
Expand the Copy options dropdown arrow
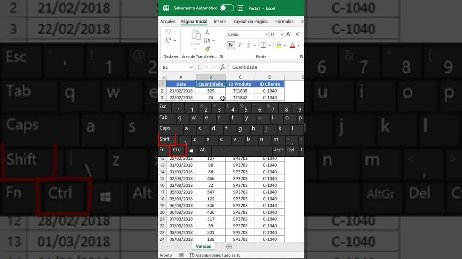click(213, 41)
